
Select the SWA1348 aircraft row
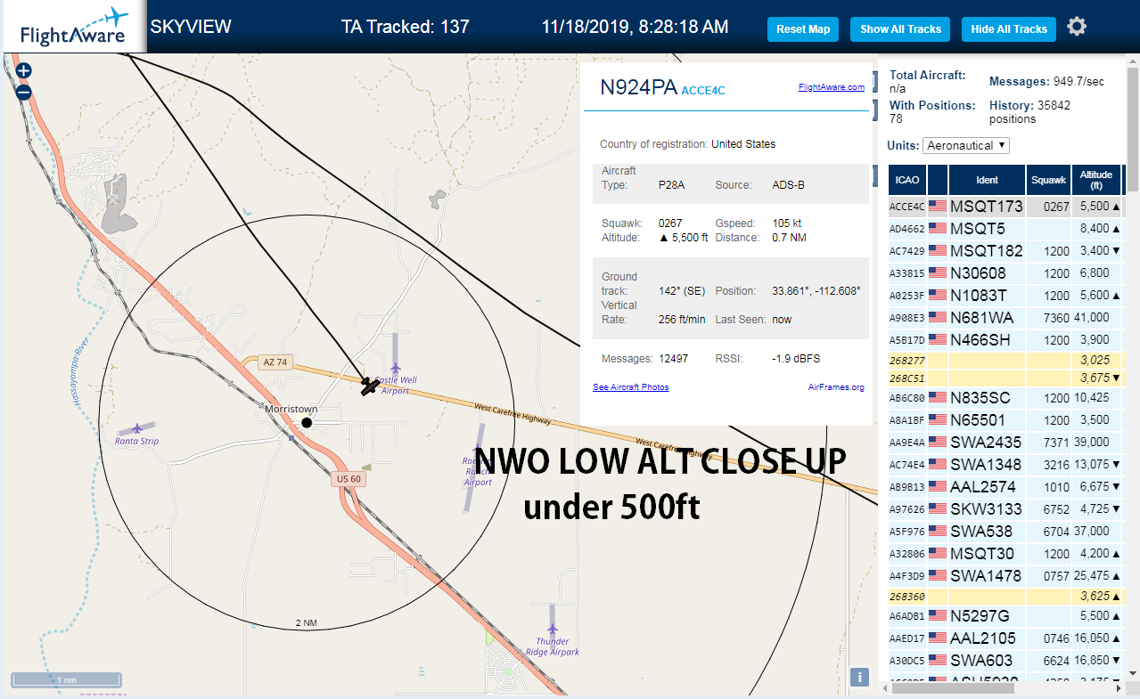click(1005, 465)
